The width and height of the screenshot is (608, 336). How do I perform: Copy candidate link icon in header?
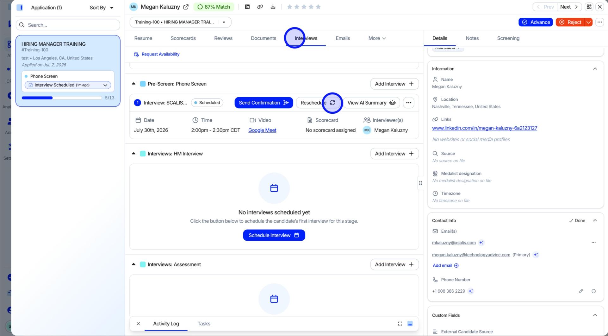pos(260,7)
